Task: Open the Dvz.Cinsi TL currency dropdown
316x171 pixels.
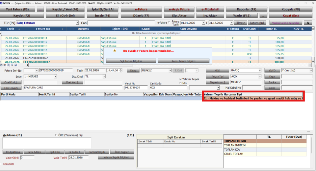Action: 104,76
